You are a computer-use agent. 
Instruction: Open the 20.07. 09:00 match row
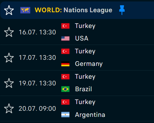pos(77,108)
